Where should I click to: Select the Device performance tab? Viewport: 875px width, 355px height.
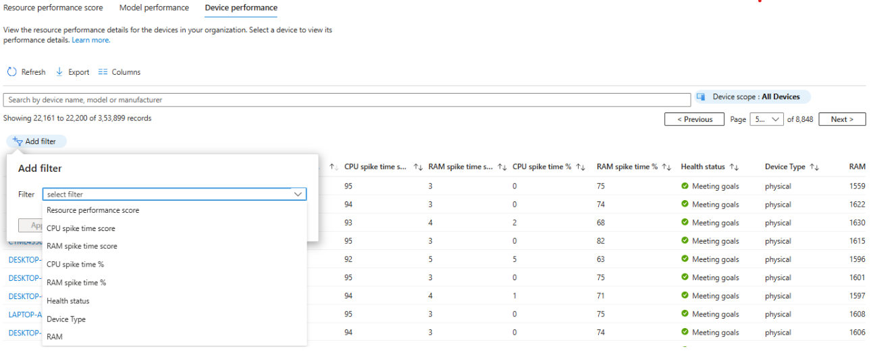coord(241,8)
